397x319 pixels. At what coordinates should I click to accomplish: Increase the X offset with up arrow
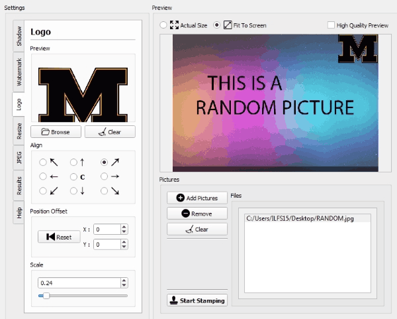(124, 227)
